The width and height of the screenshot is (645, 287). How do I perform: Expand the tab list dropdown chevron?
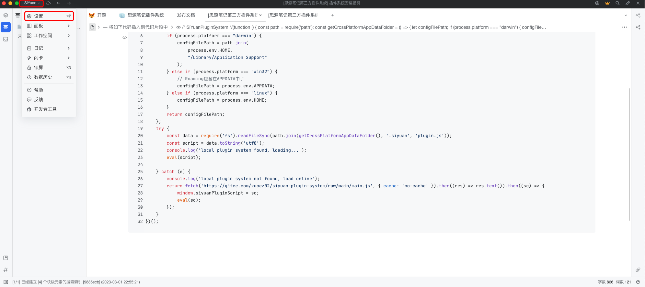pyautogui.click(x=626, y=15)
